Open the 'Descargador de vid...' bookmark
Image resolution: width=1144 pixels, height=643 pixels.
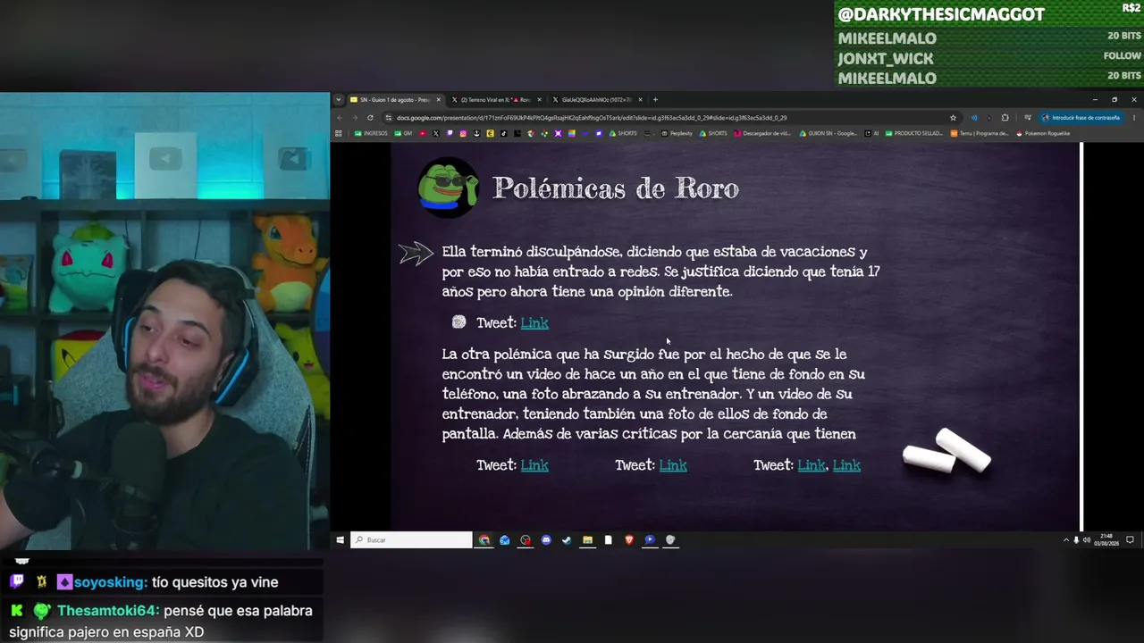click(x=762, y=134)
